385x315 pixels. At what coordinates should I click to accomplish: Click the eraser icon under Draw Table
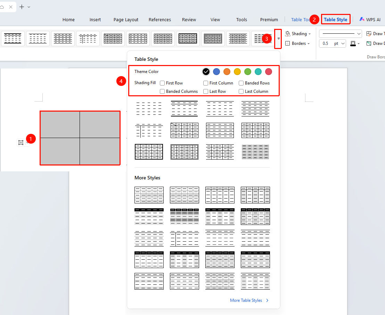369,43
